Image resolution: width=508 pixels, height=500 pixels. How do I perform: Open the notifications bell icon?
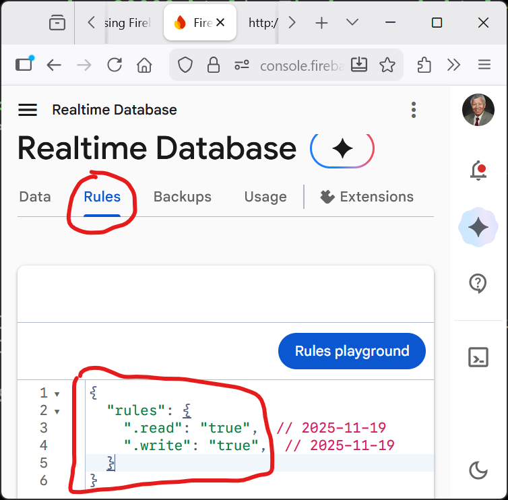tap(478, 170)
